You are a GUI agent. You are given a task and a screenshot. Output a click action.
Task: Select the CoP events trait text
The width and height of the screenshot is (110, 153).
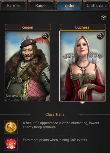[x=55, y=140]
